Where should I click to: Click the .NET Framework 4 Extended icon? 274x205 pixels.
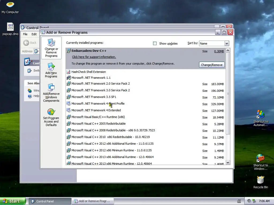[x=68, y=110]
